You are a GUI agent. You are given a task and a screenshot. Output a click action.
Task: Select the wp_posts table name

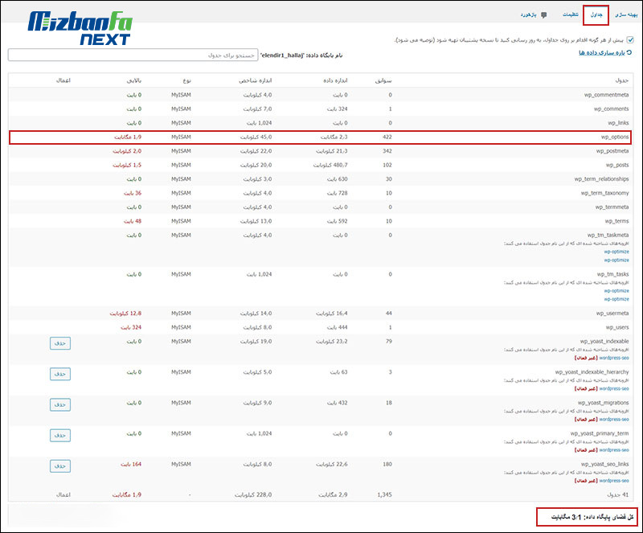point(617,165)
